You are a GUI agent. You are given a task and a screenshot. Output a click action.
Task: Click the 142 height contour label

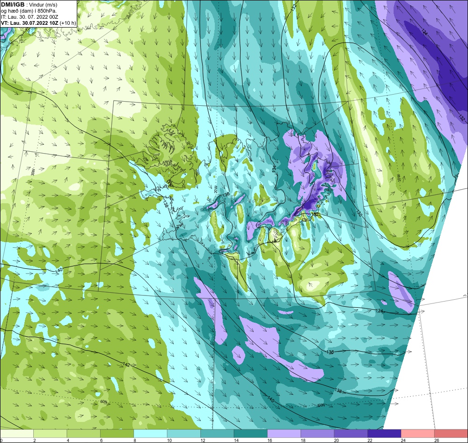click(x=126, y=365)
